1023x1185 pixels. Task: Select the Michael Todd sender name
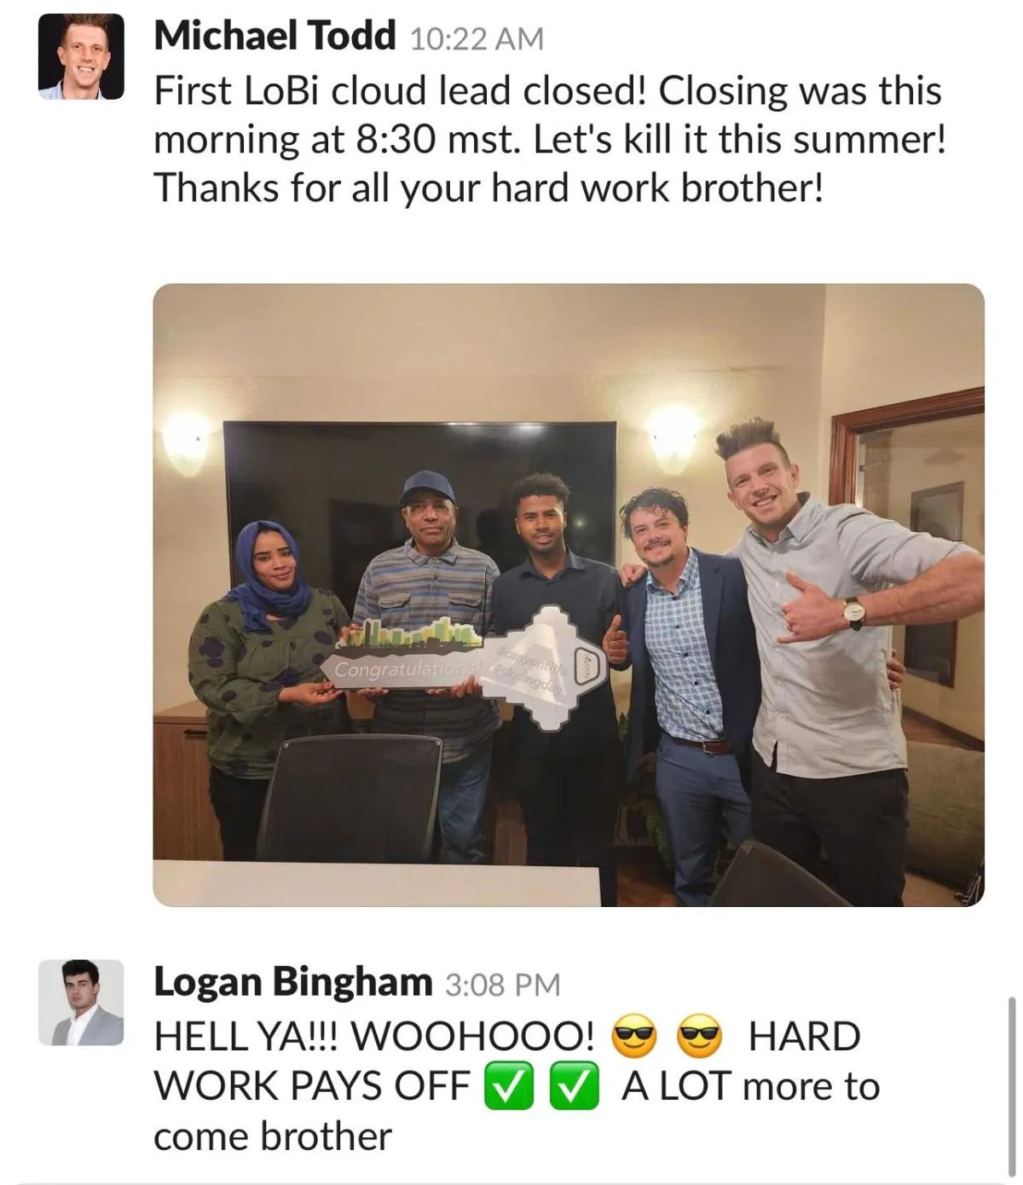[x=275, y=36]
